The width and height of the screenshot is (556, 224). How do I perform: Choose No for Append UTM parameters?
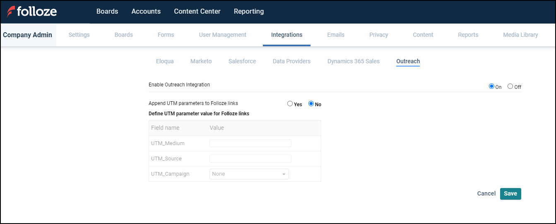click(x=311, y=104)
